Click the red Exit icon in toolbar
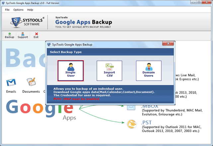The image size is (213, 146). coord(36,35)
